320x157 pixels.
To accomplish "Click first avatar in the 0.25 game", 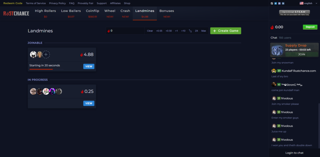I will click(x=33, y=91).
